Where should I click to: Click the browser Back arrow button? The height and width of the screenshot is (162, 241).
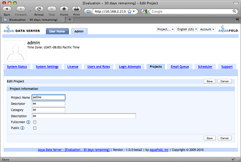(x=7, y=9)
